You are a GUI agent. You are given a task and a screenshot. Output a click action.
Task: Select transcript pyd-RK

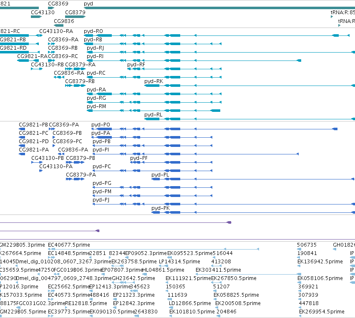154,81
